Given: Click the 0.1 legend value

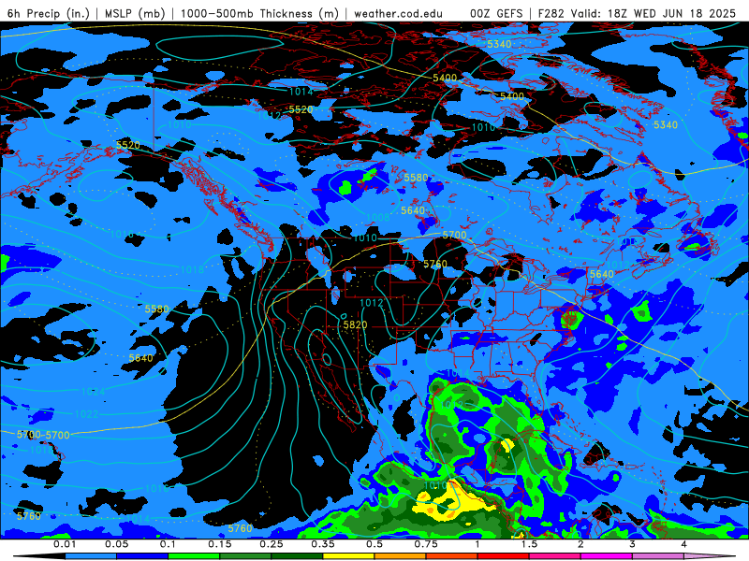Looking at the screenshot, I should [168, 544].
